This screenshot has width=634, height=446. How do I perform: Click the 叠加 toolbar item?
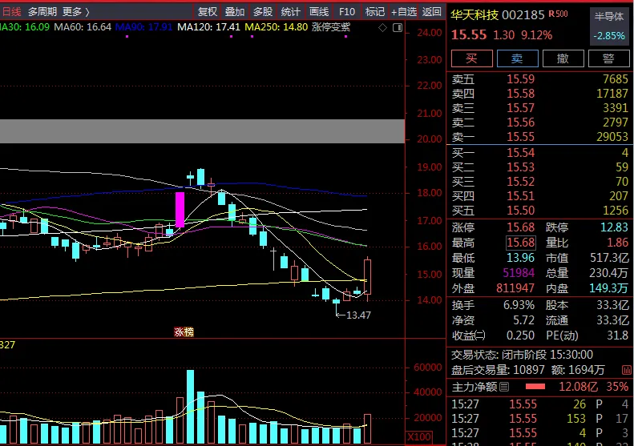pyautogui.click(x=235, y=12)
